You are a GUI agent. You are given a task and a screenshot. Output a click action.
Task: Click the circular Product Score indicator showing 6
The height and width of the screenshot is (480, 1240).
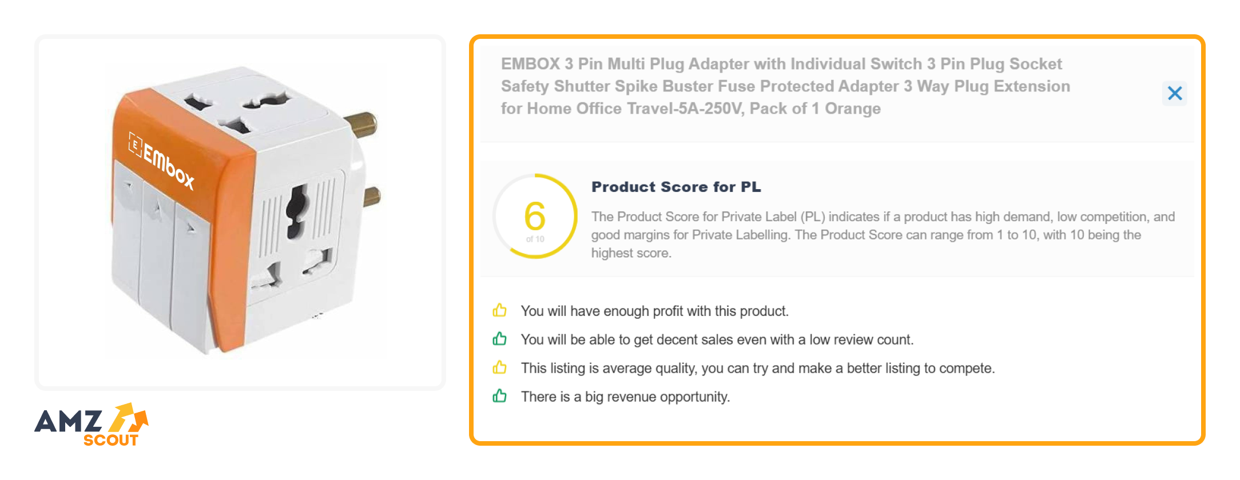[x=534, y=216]
